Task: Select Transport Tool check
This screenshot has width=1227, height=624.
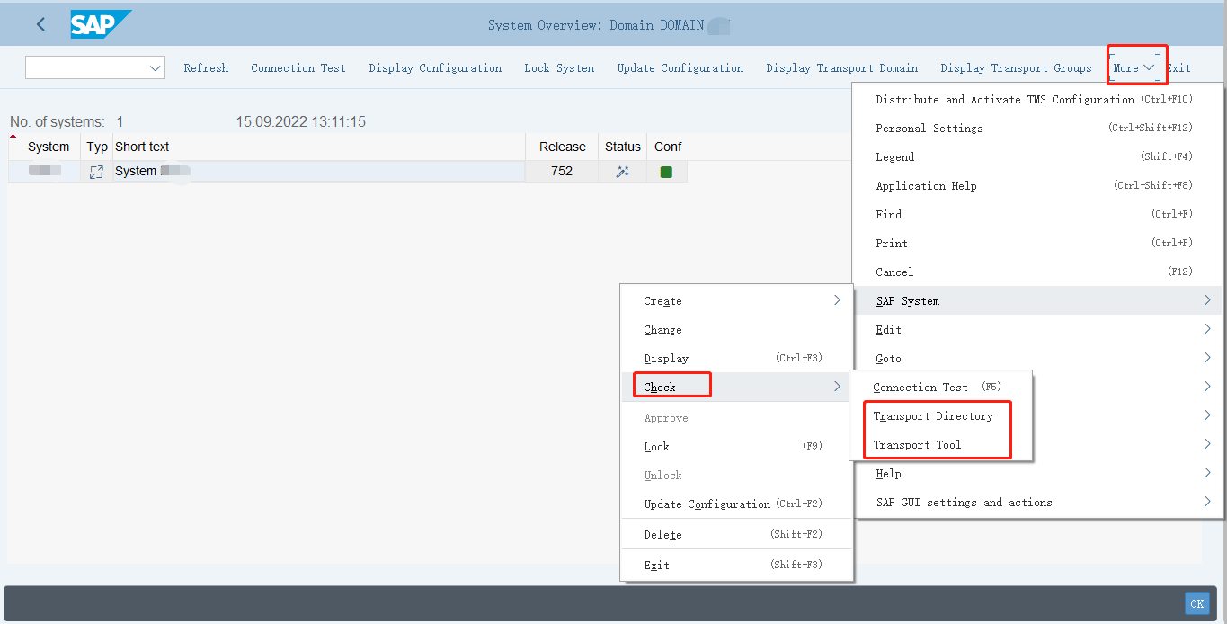Action: [917, 445]
